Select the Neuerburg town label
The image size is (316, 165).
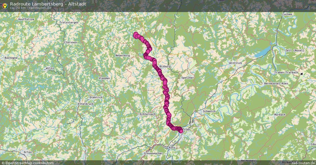click(x=123, y=56)
